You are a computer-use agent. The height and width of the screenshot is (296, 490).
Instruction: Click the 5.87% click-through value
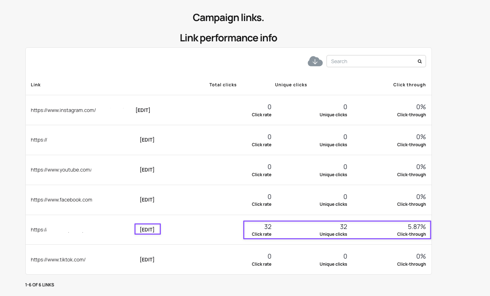(417, 226)
